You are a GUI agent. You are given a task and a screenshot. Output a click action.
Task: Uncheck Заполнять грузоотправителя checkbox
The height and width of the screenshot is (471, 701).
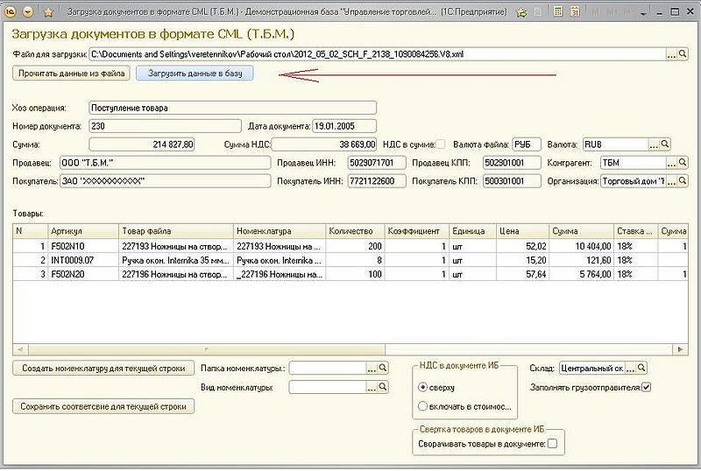pyautogui.click(x=647, y=387)
